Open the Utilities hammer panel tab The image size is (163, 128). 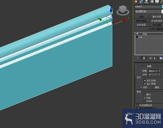tap(162, 1)
